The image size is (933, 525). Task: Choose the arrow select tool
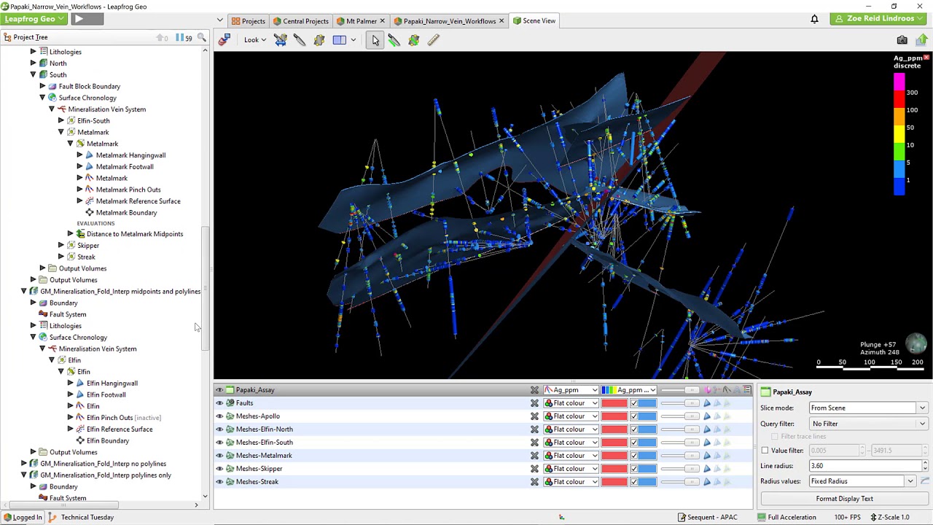[x=375, y=40]
